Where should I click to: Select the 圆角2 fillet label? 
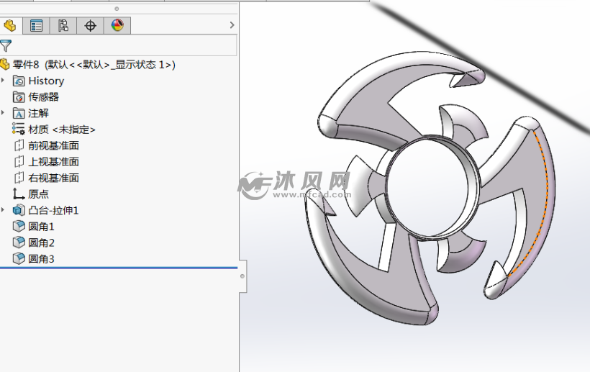(x=42, y=243)
